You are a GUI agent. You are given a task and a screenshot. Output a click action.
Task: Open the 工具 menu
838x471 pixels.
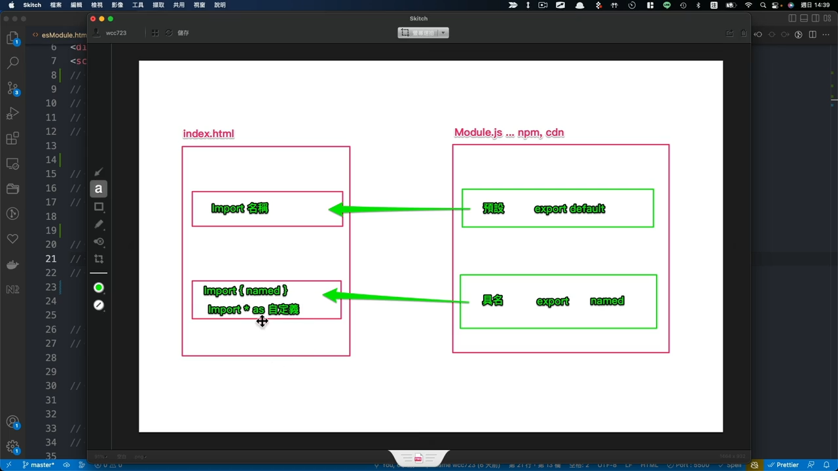(x=137, y=5)
